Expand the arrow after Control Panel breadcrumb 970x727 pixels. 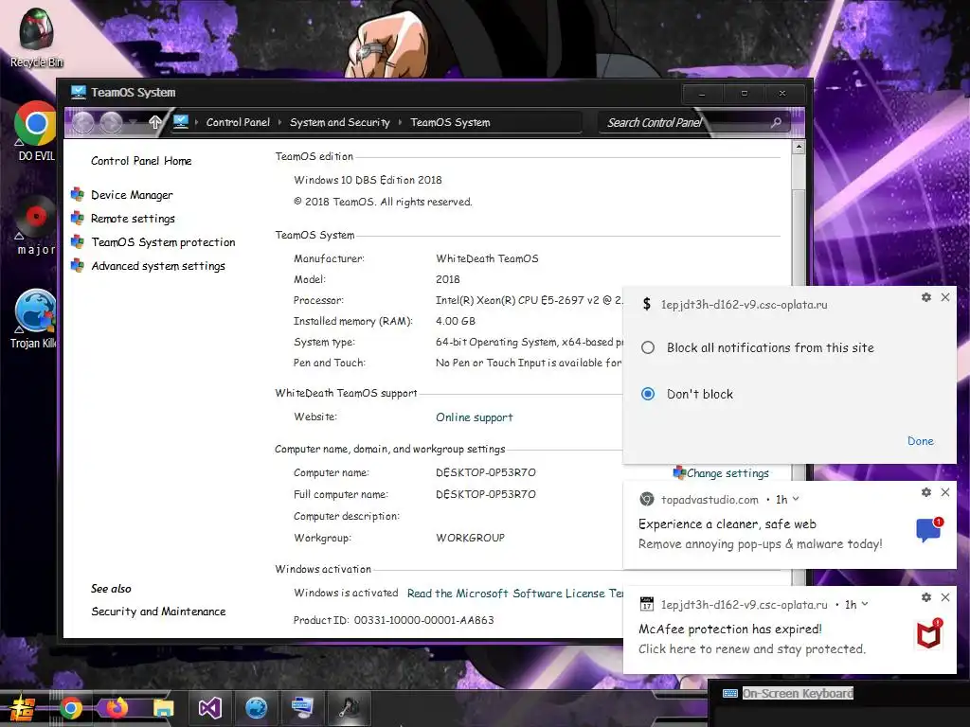[x=279, y=122]
